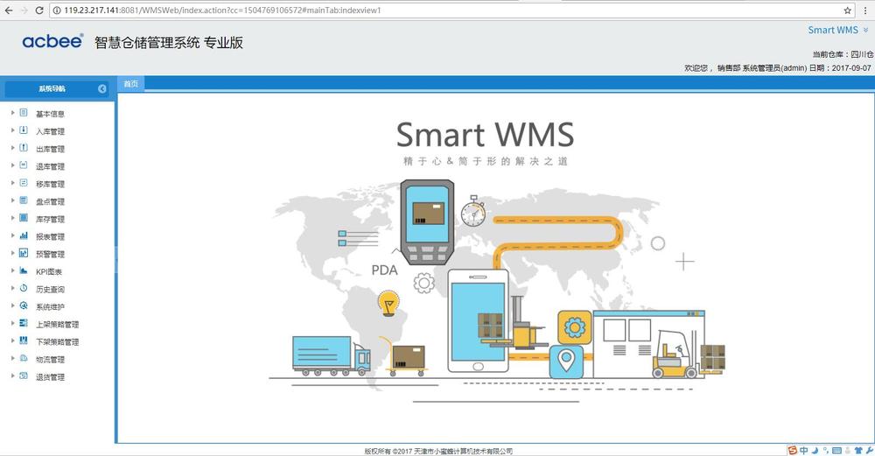Click the 下架策略管理 icon
The height and width of the screenshot is (456, 875).
click(x=24, y=340)
